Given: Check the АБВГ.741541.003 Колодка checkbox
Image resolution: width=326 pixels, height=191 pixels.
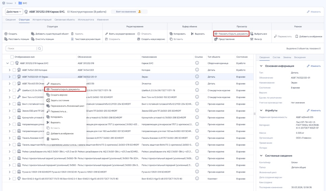Looking at the screenshot, I should 14,70.
